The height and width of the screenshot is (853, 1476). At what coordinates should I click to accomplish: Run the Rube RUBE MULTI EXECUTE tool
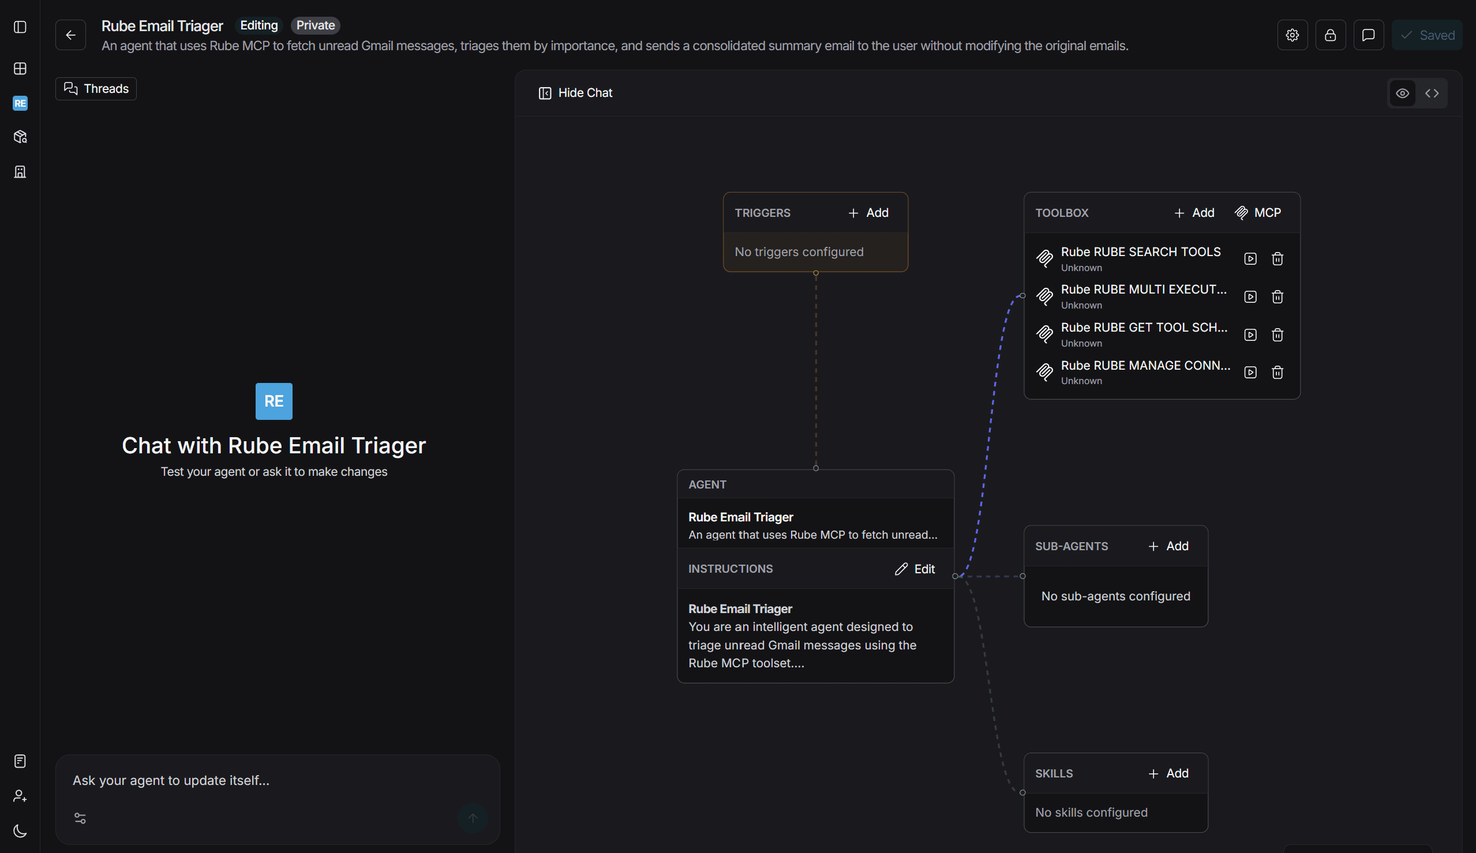click(x=1250, y=297)
